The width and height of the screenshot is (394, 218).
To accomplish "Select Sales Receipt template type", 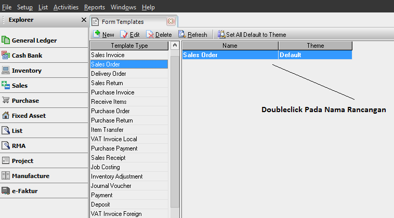I will click(x=129, y=158).
